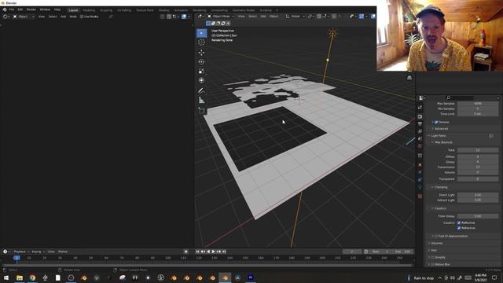503x283 pixels.
Task: Open the Tool properties tab
Action: 420,108
